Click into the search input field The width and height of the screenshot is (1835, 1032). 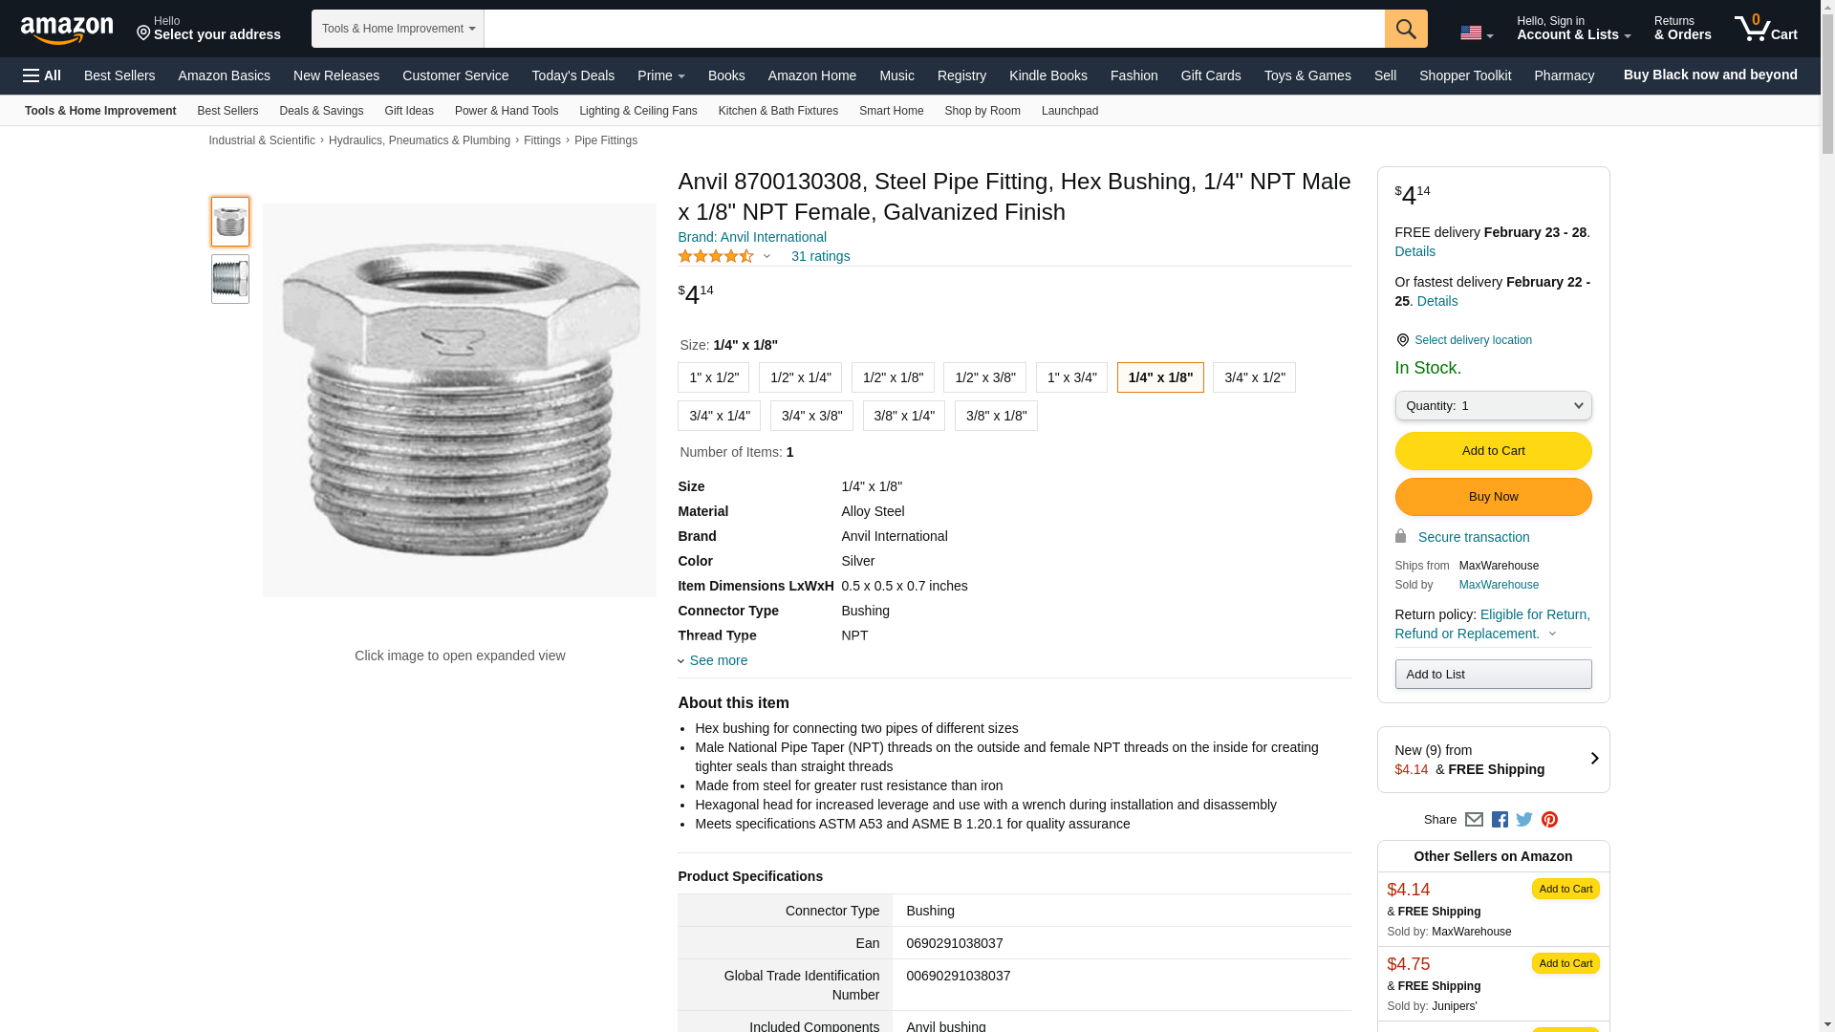(934, 29)
